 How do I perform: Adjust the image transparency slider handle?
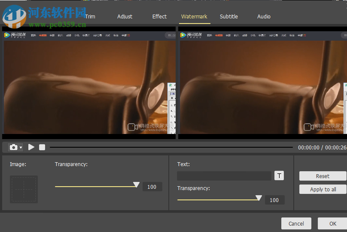pyautogui.click(x=136, y=184)
